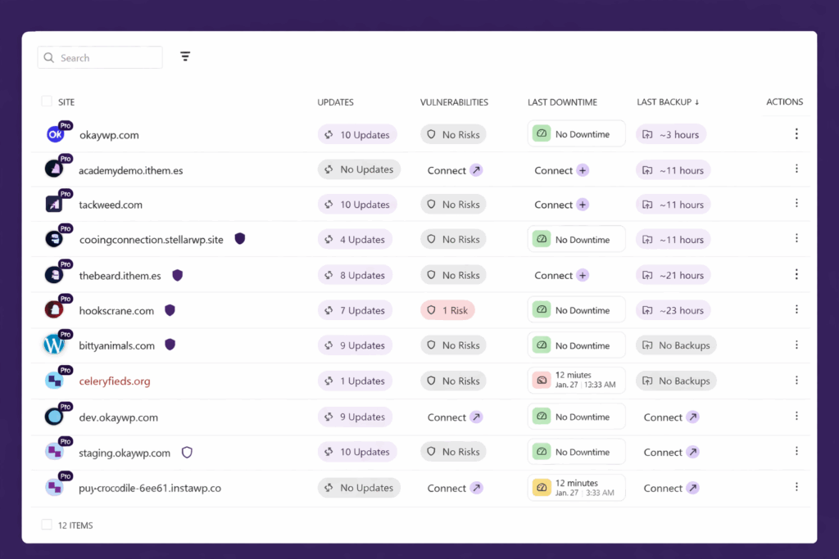Click the search magnifying glass icon

pos(49,57)
